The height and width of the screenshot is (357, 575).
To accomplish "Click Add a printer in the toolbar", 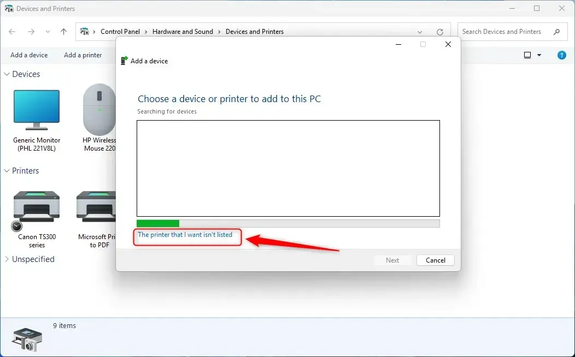I will point(83,55).
